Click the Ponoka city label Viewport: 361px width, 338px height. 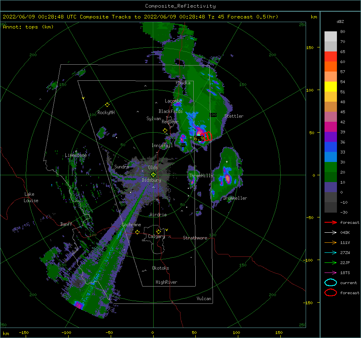click(x=183, y=83)
